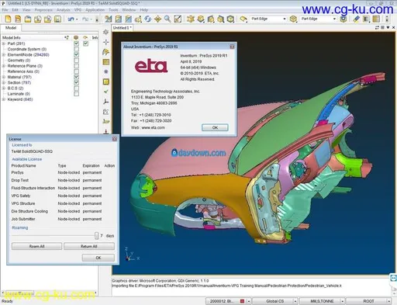
Task: Close the License dialog
Action: point(115,139)
